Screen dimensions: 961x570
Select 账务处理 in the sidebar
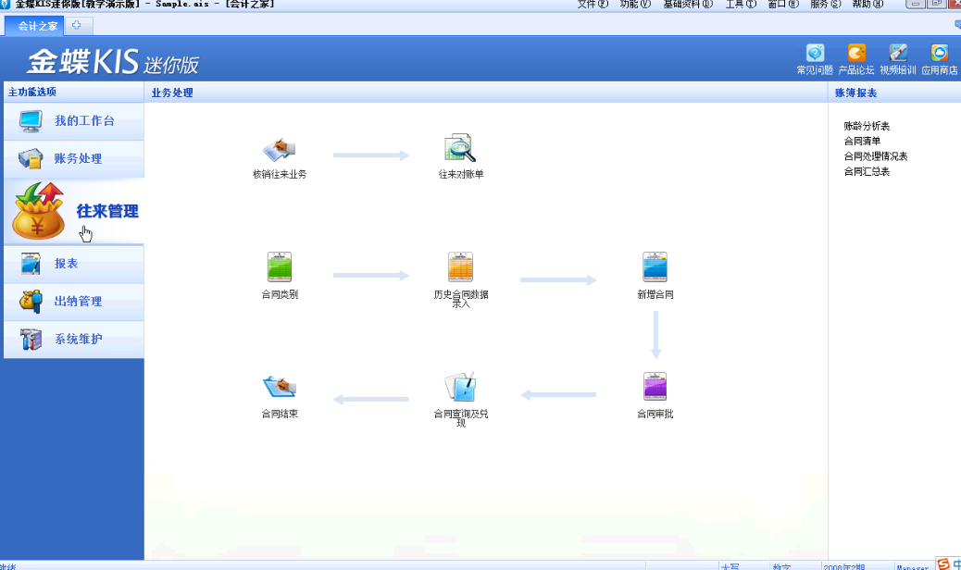[78, 159]
